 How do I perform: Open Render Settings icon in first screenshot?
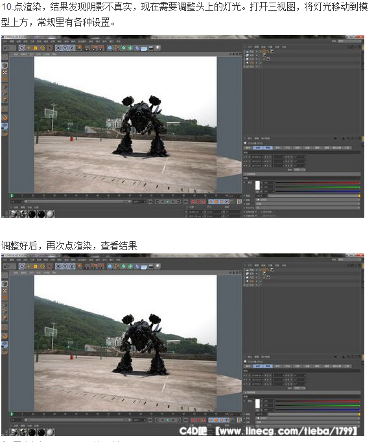101,48
